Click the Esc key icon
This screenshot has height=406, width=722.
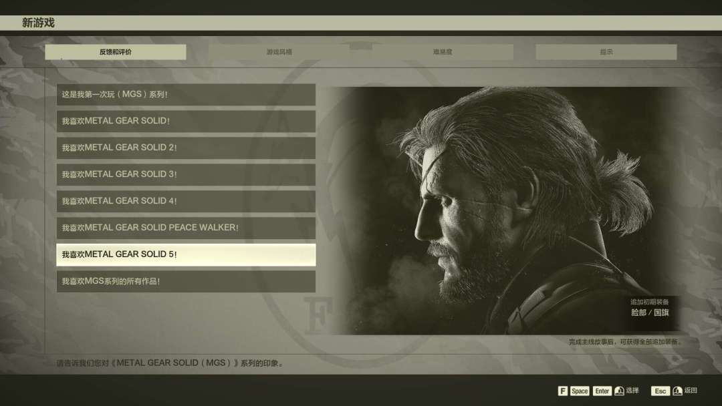click(660, 391)
